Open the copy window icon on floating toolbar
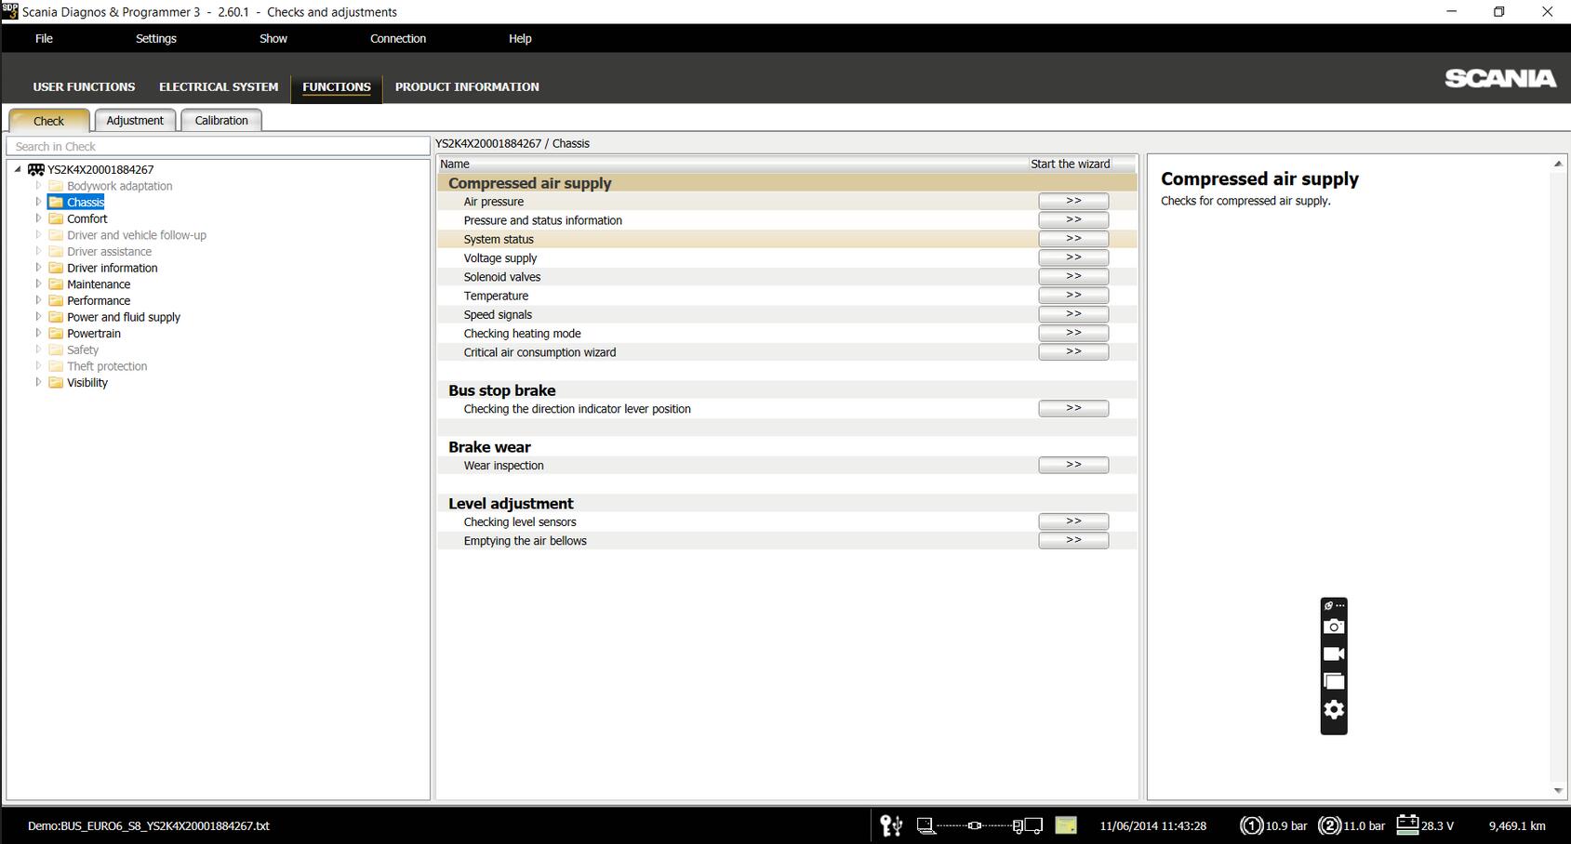The height and width of the screenshot is (844, 1571). click(1334, 681)
